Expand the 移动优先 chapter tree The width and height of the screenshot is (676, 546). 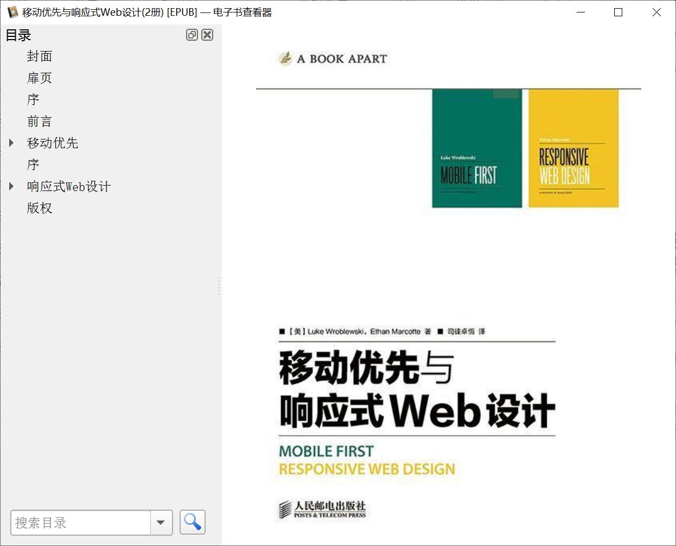click(11, 143)
